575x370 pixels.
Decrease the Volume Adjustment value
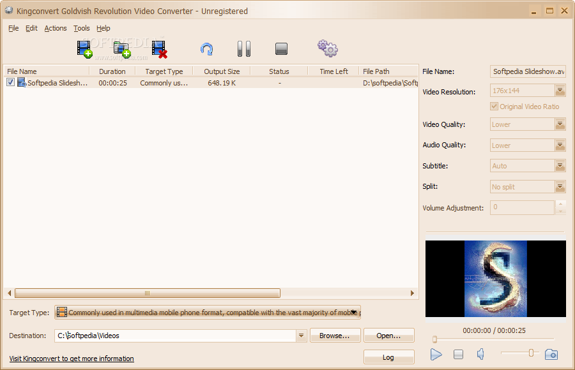click(560, 211)
